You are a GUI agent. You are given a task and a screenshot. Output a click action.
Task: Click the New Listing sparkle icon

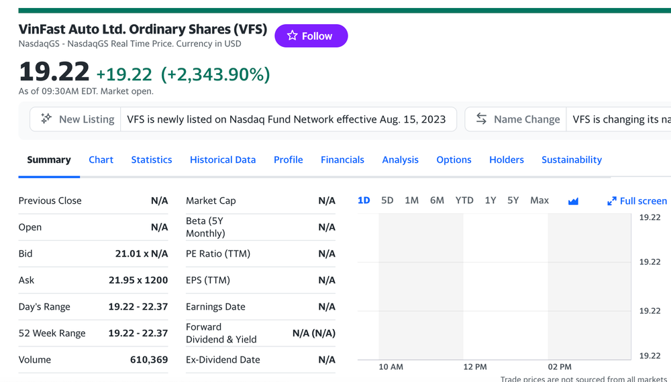click(x=46, y=119)
